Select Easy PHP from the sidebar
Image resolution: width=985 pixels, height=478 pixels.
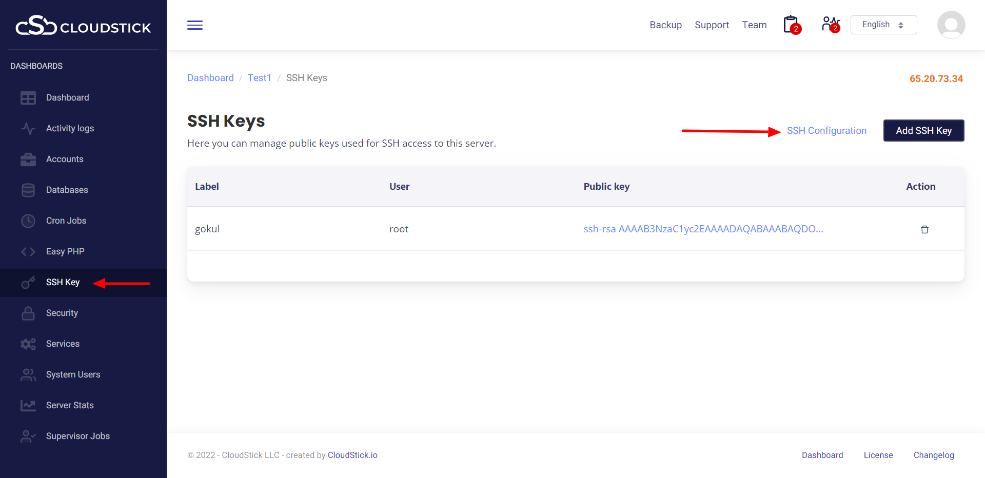65,251
